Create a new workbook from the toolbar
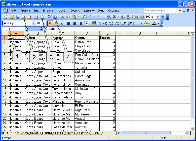 point(6,17)
